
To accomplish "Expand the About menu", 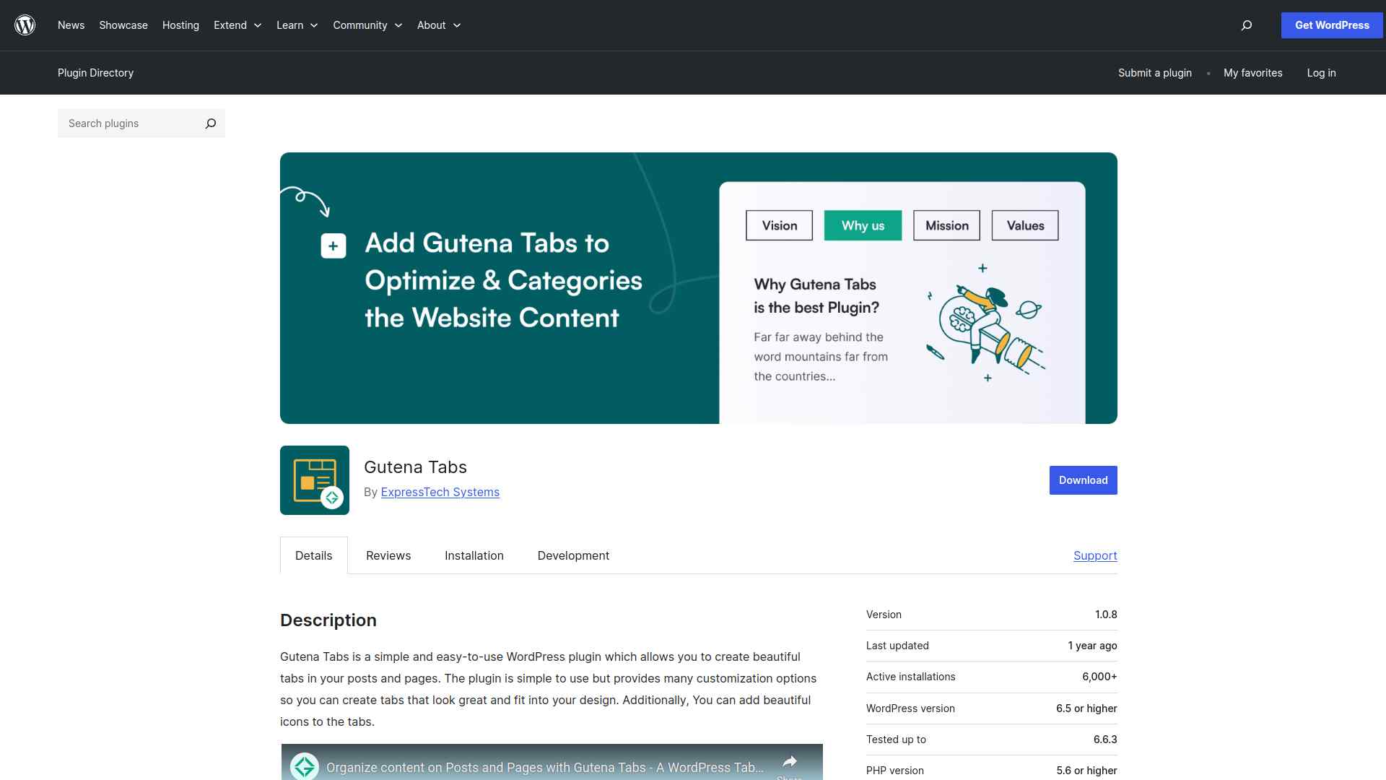I will [438, 25].
